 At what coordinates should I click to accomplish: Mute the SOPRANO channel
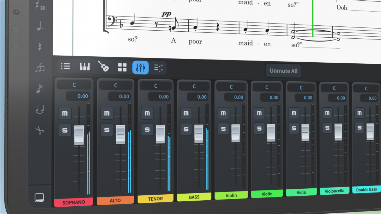[65, 113]
